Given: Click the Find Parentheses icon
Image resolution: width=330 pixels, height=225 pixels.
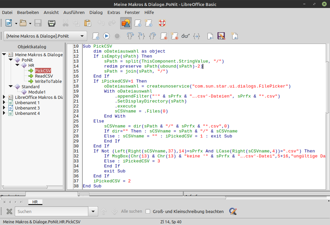Looking at the screenshot, I should tap(197, 36).
